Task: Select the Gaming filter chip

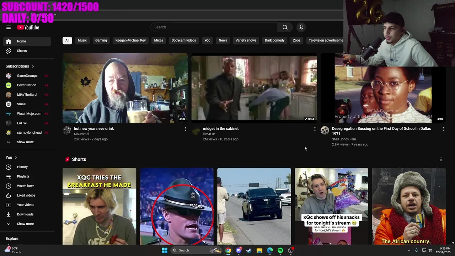Action: pos(101,40)
